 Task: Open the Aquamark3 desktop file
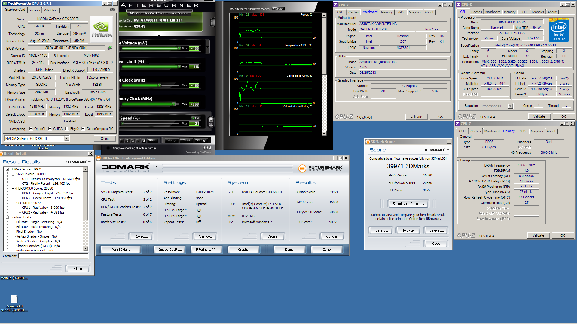[x=14, y=303]
